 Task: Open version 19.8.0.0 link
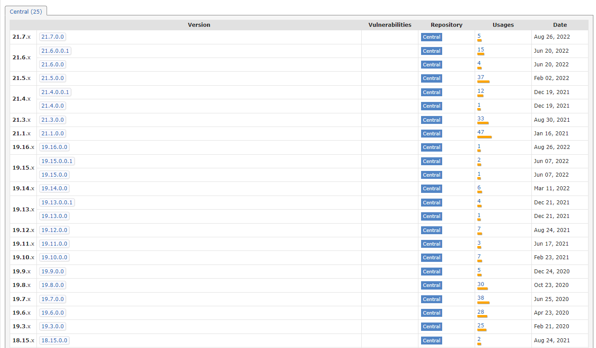(53, 285)
